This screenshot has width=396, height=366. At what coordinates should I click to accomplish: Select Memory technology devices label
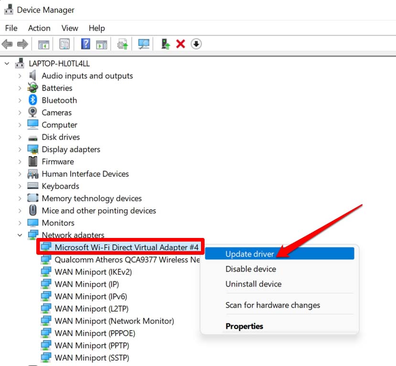92,198
